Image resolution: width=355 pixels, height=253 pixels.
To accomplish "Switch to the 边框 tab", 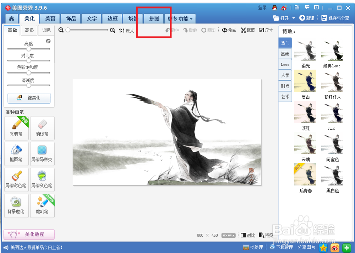I will (113, 18).
